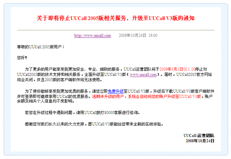Click the line mentioning 80000客服
This screenshot has height=159, width=231.
click(x=82, y=113)
